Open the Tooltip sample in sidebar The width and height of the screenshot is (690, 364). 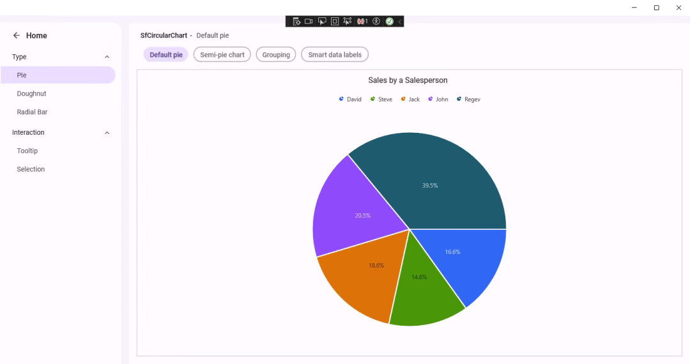(27, 151)
